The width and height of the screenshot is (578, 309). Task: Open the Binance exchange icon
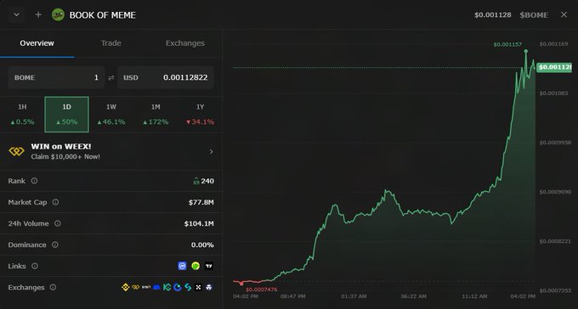[x=125, y=287]
